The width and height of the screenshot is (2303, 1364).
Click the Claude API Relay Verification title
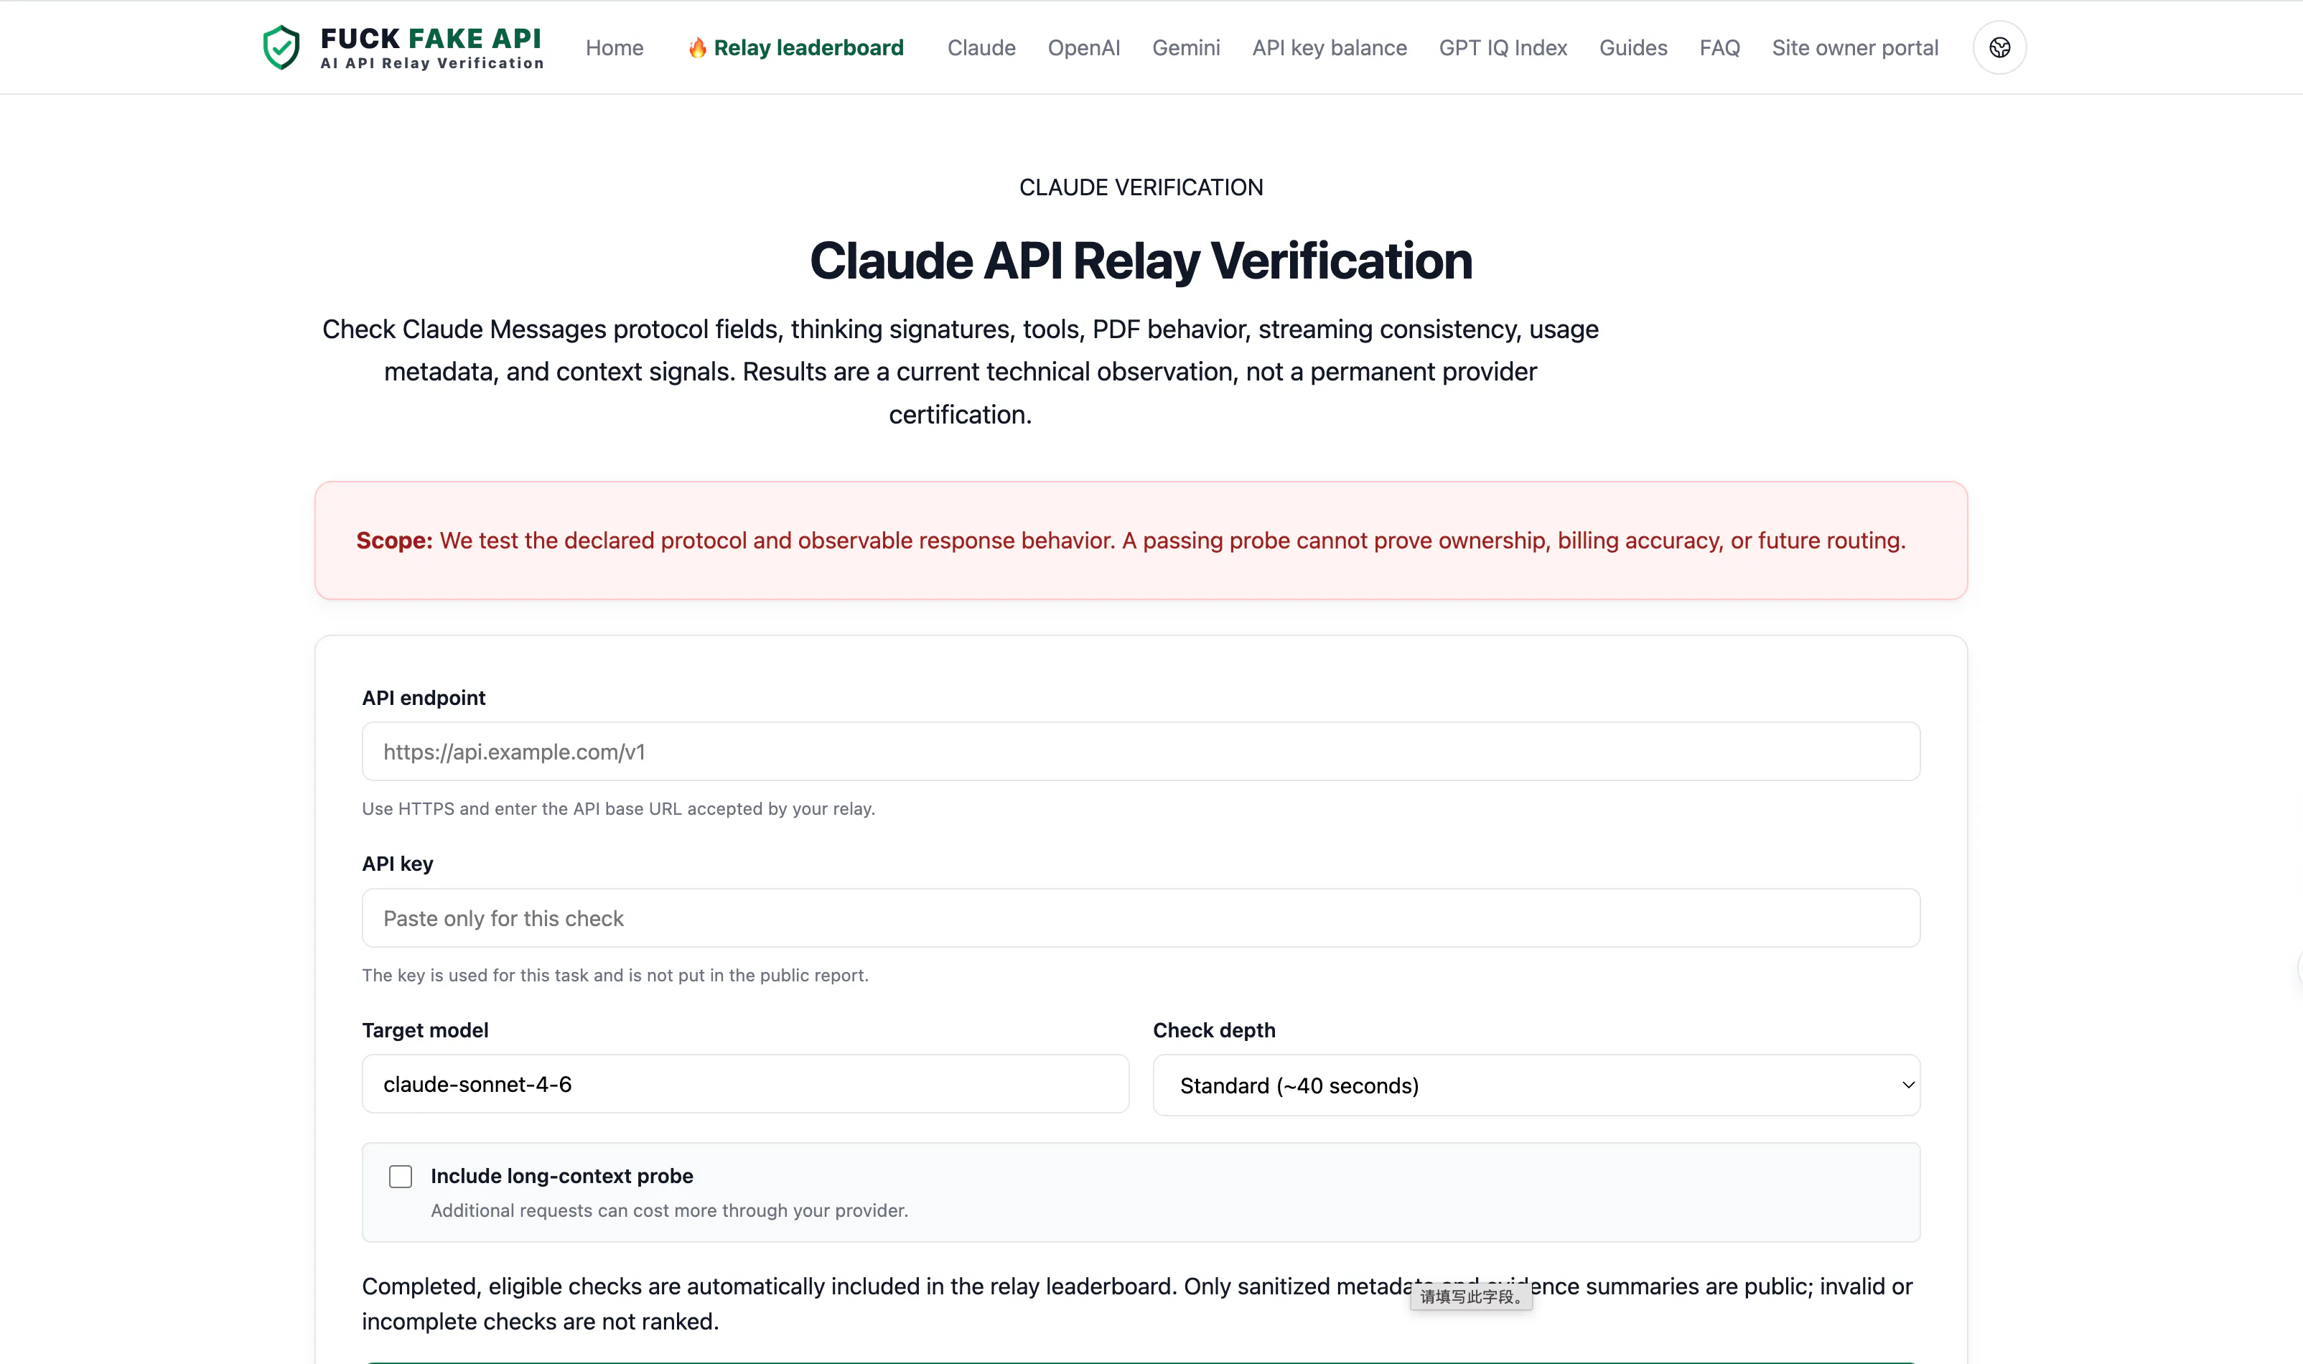(1141, 260)
